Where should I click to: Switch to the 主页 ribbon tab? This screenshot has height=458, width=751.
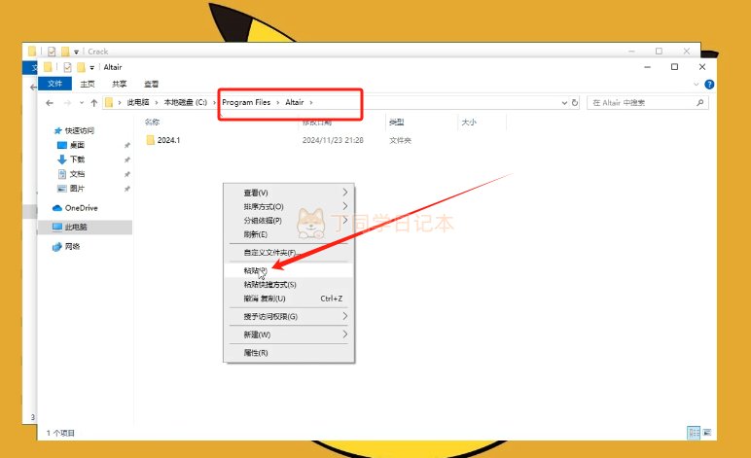(x=88, y=84)
